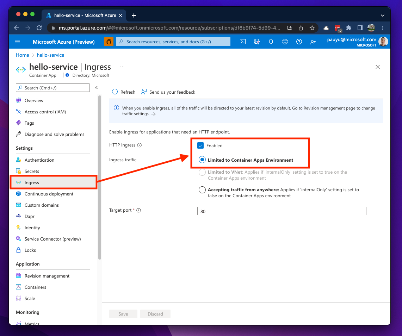Select Accepting traffic from anywhere option
402x336 pixels.
pyautogui.click(x=202, y=190)
